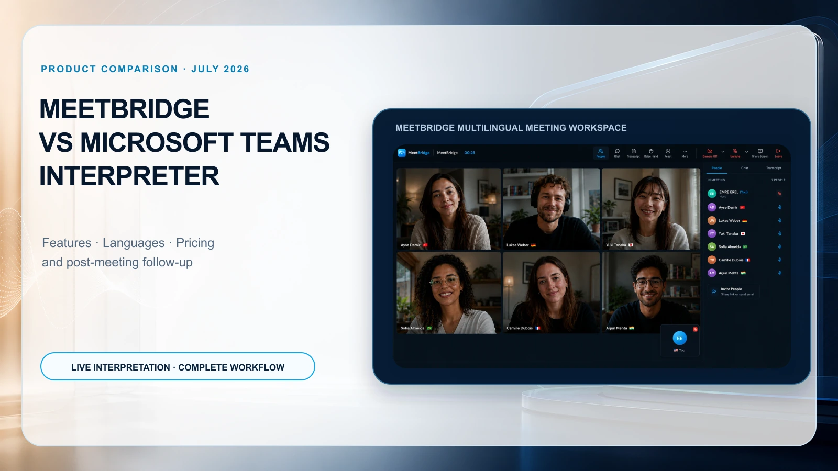
Task: Click the MeetBridge meeting title text
Action: click(447, 153)
